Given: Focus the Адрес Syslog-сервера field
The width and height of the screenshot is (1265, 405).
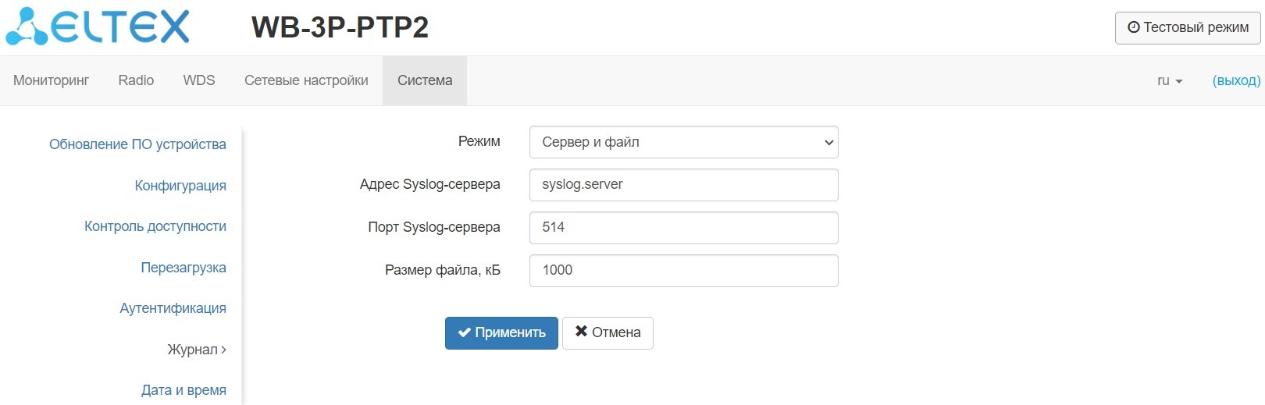Looking at the screenshot, I should (x=683, y=185).
